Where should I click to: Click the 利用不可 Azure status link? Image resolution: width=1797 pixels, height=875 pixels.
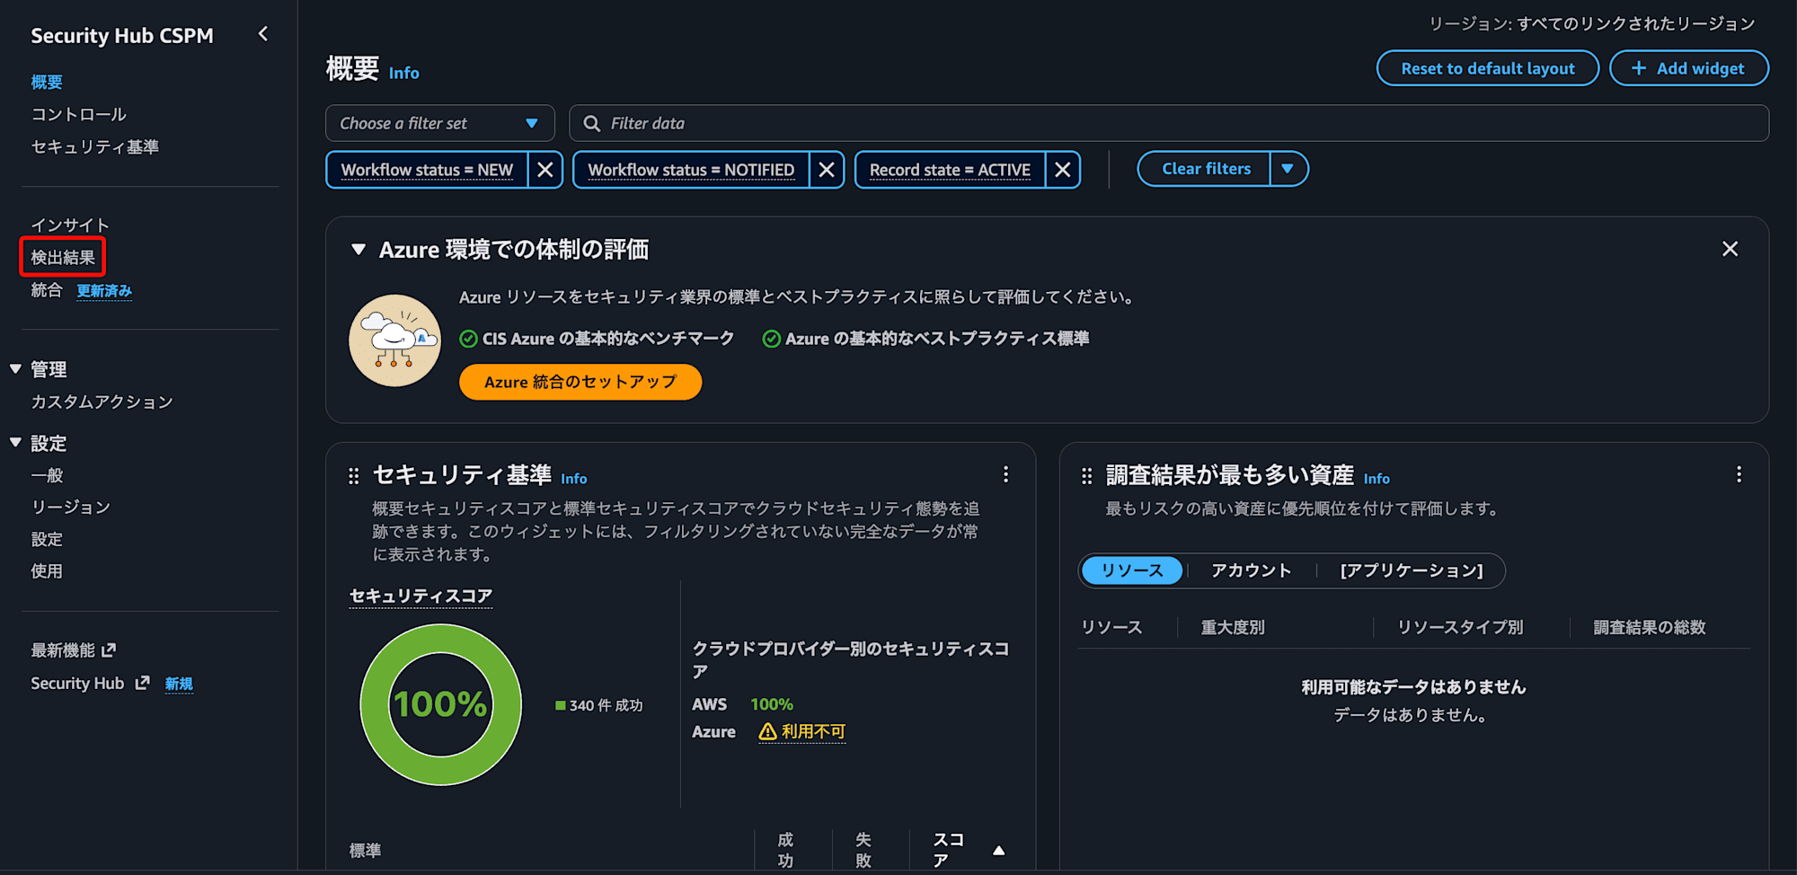click(813, 732)
